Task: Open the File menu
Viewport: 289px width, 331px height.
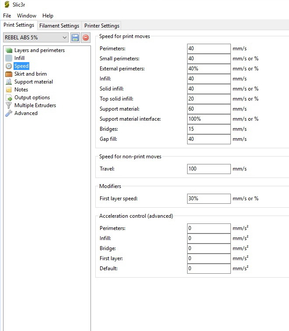Action: click(x=7, y=16)
